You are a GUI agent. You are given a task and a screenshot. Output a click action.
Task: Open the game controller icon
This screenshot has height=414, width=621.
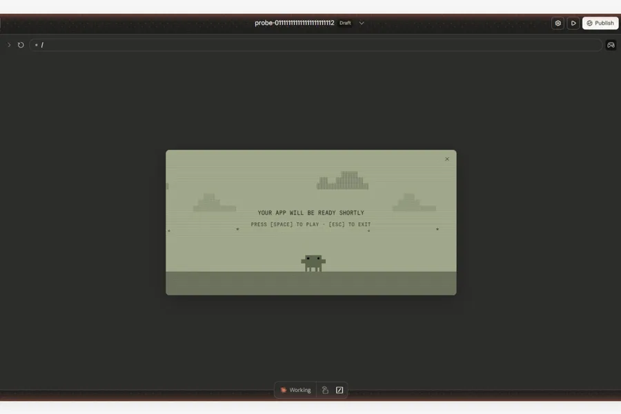coord(611,45)
